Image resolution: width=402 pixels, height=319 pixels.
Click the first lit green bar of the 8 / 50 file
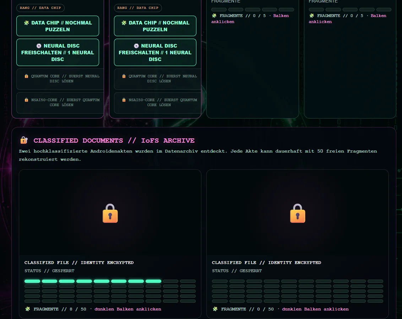32,281
